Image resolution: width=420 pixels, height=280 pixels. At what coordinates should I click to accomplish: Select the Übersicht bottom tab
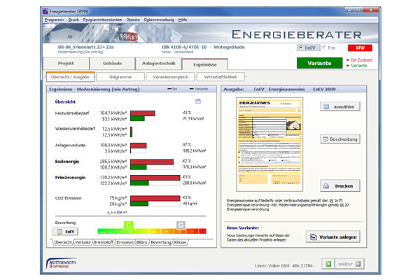[x=63, y=242]
